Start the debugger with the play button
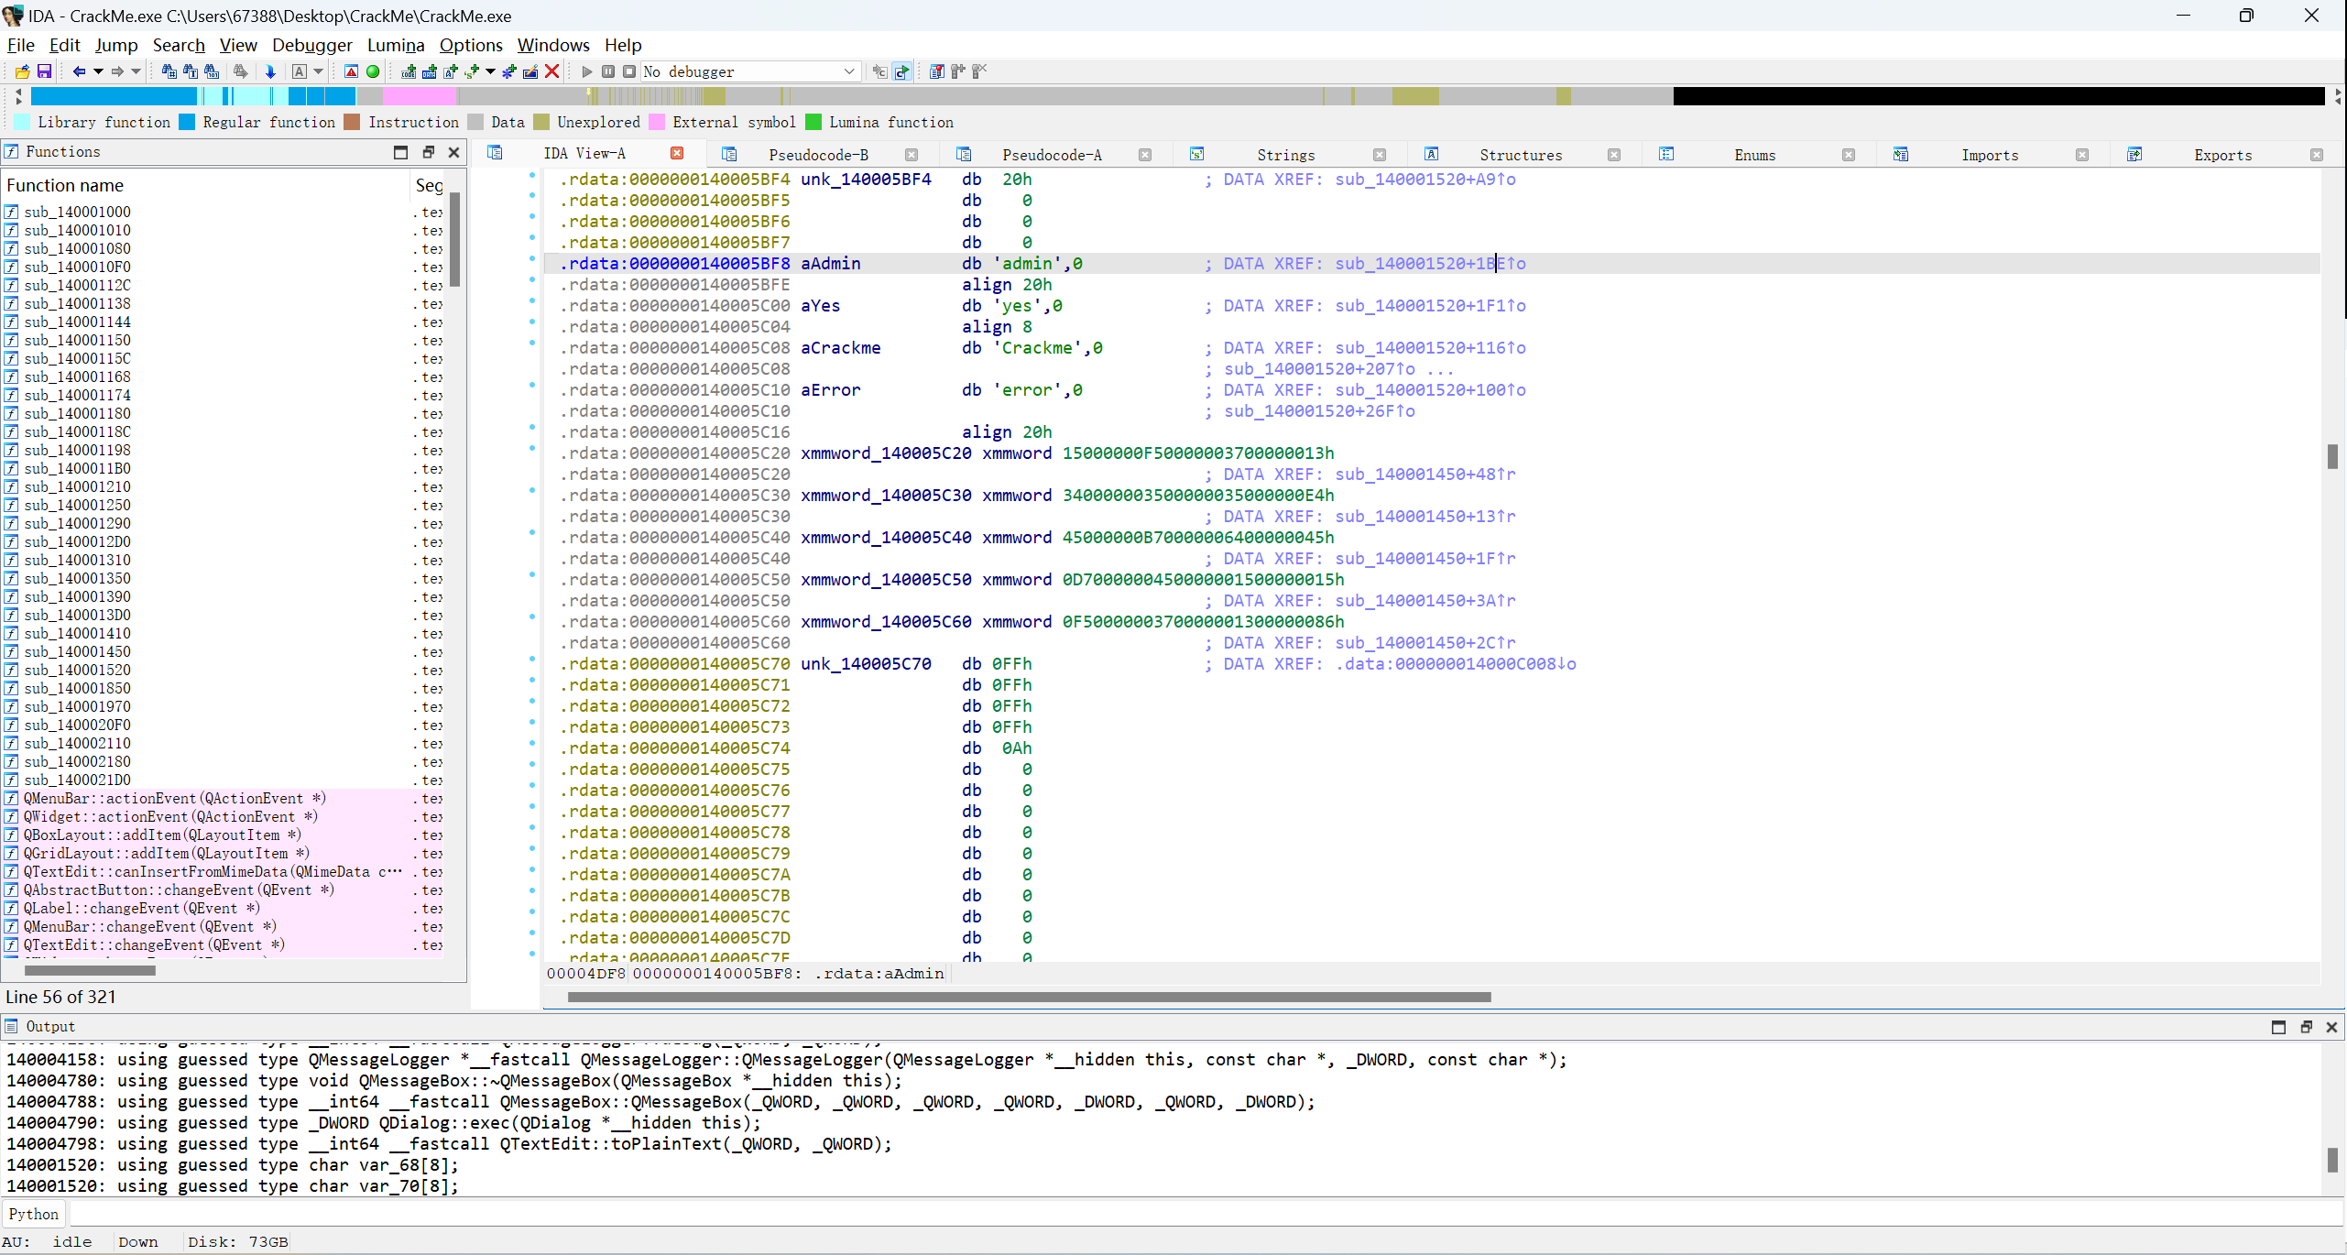The width and height of the screenshot is (2347, 1255). [x=587, y=71]
